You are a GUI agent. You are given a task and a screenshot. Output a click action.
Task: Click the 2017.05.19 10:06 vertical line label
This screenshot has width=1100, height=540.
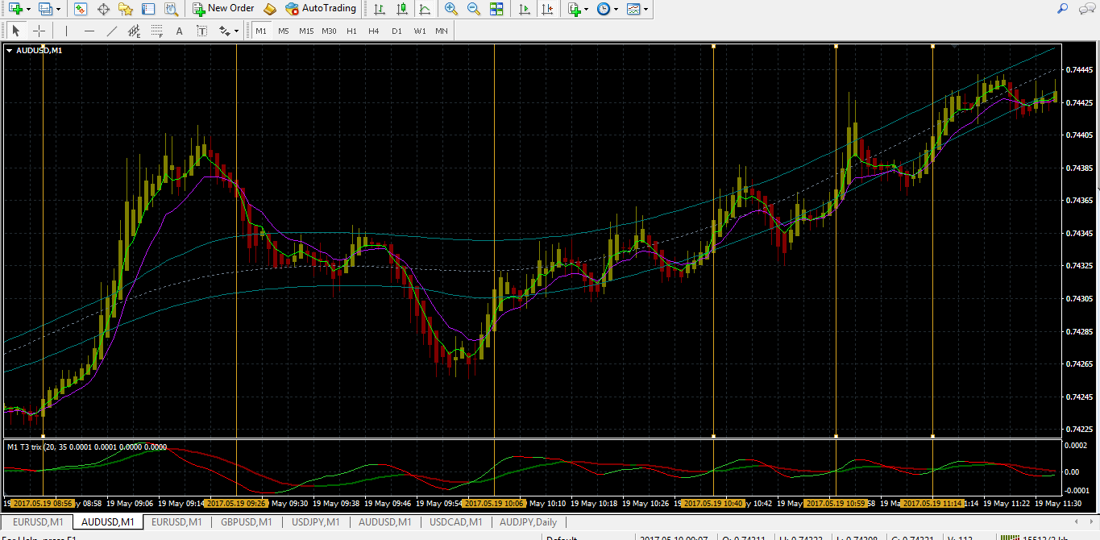coord(494,503)
